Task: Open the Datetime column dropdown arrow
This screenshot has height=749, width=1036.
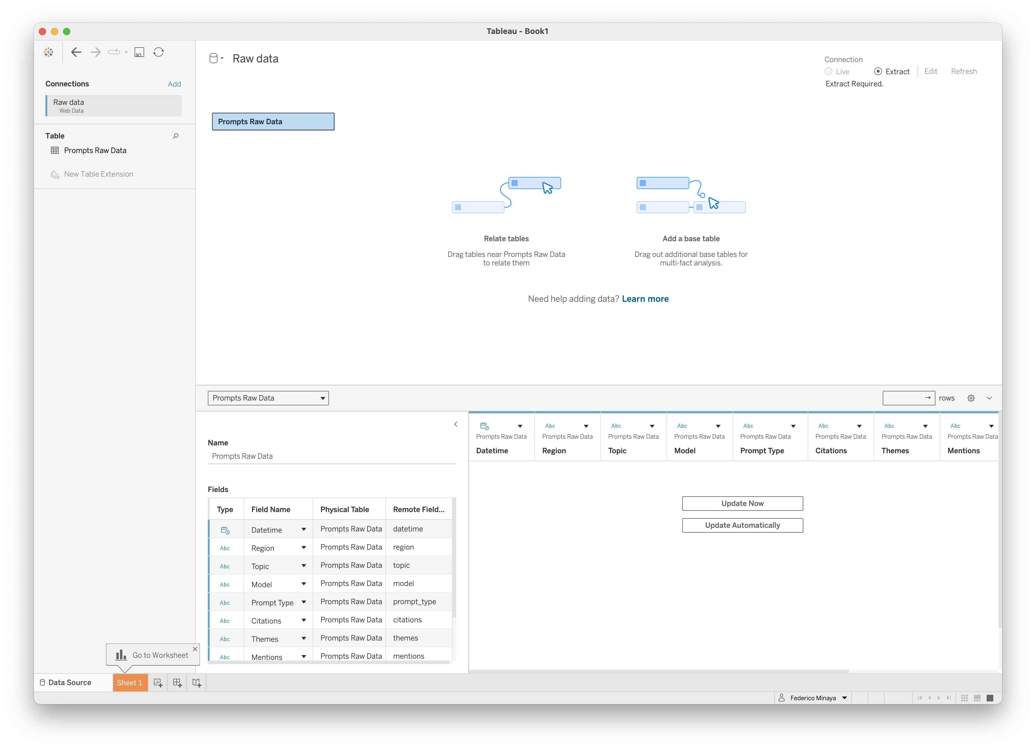Action: [x=520, y=426]
